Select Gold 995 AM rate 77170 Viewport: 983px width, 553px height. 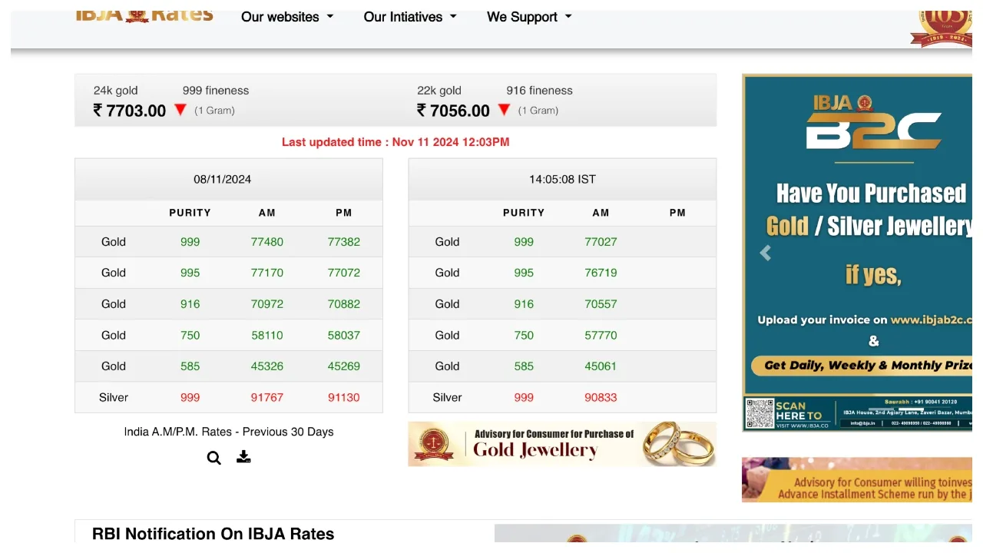[267, 273]
